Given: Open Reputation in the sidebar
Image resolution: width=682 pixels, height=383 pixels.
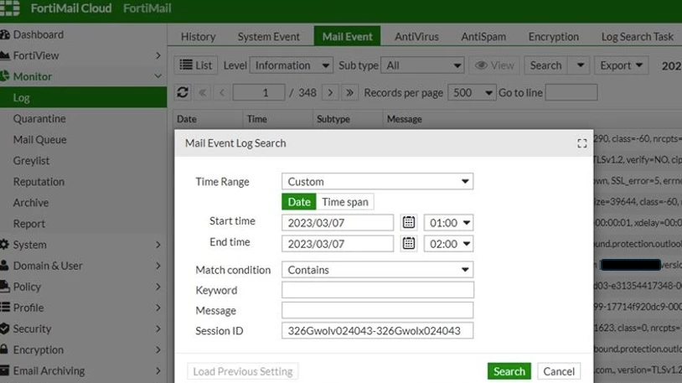Looking at the screenshot, I should (x=39, y=182).
